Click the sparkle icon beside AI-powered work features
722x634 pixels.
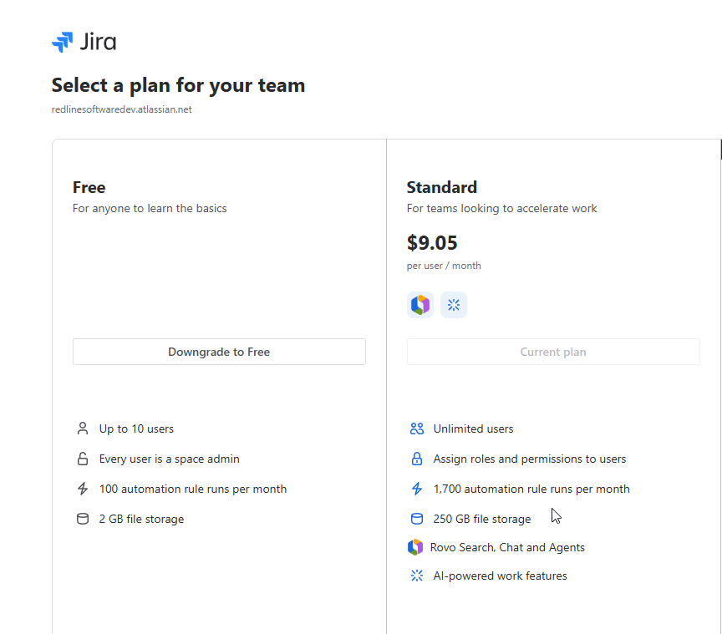417,576
